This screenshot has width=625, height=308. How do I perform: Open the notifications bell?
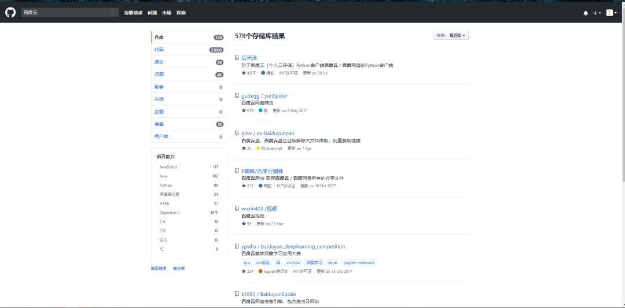tap(586, 13)
